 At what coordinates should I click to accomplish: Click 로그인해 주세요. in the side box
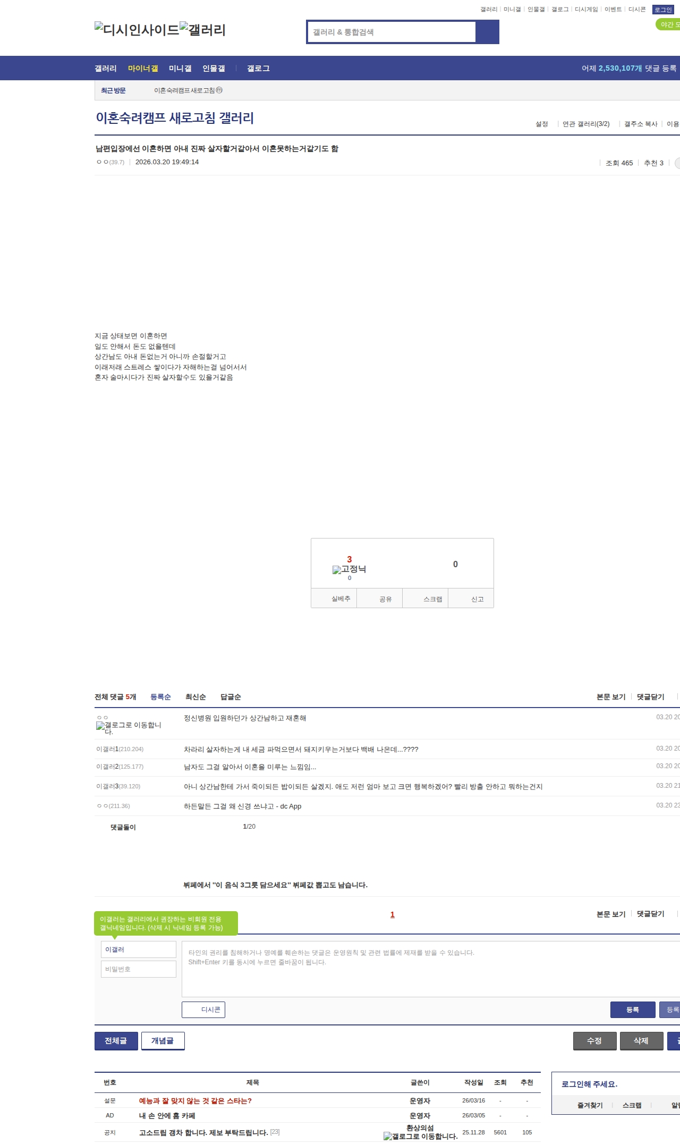[590, 1084]
